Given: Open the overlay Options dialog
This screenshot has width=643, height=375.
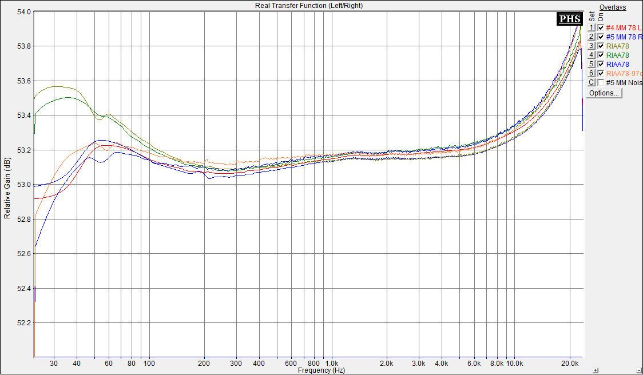Looking at the screenshot, I should pos(604,93).
